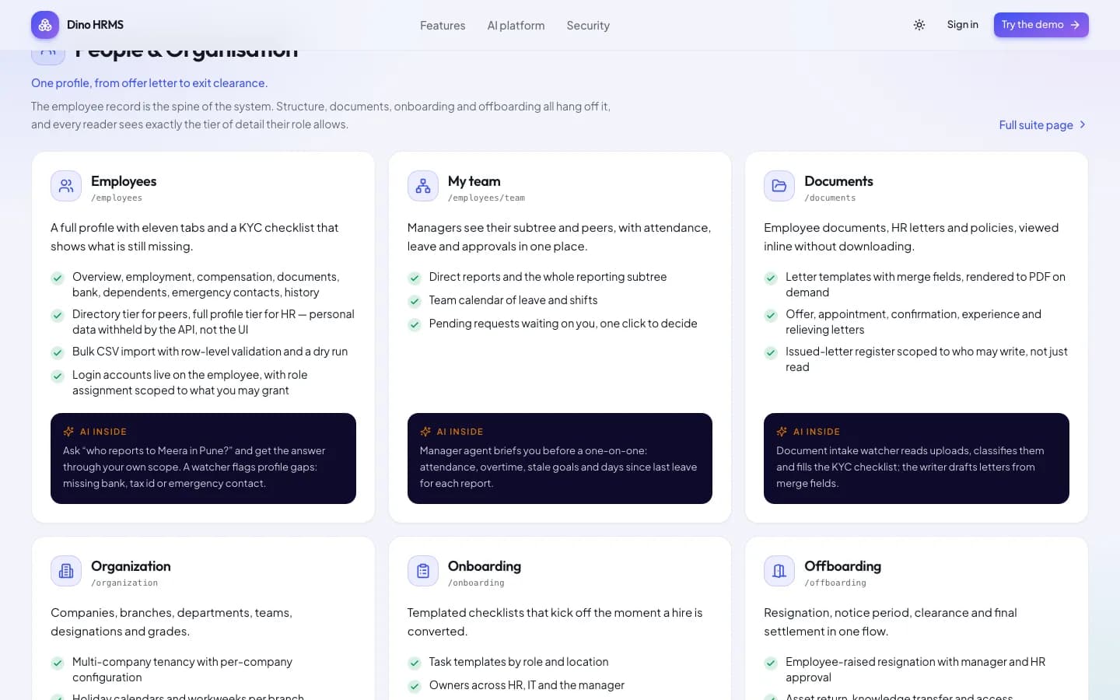Click the Dino HRMS logo icon

pos(45,25)
